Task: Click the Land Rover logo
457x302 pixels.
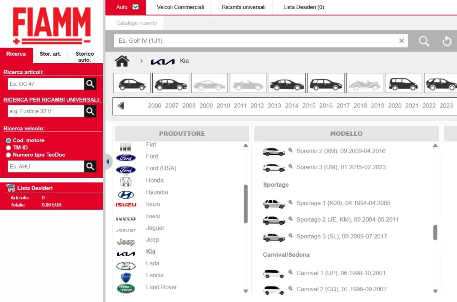Action: tap(126, 288)
